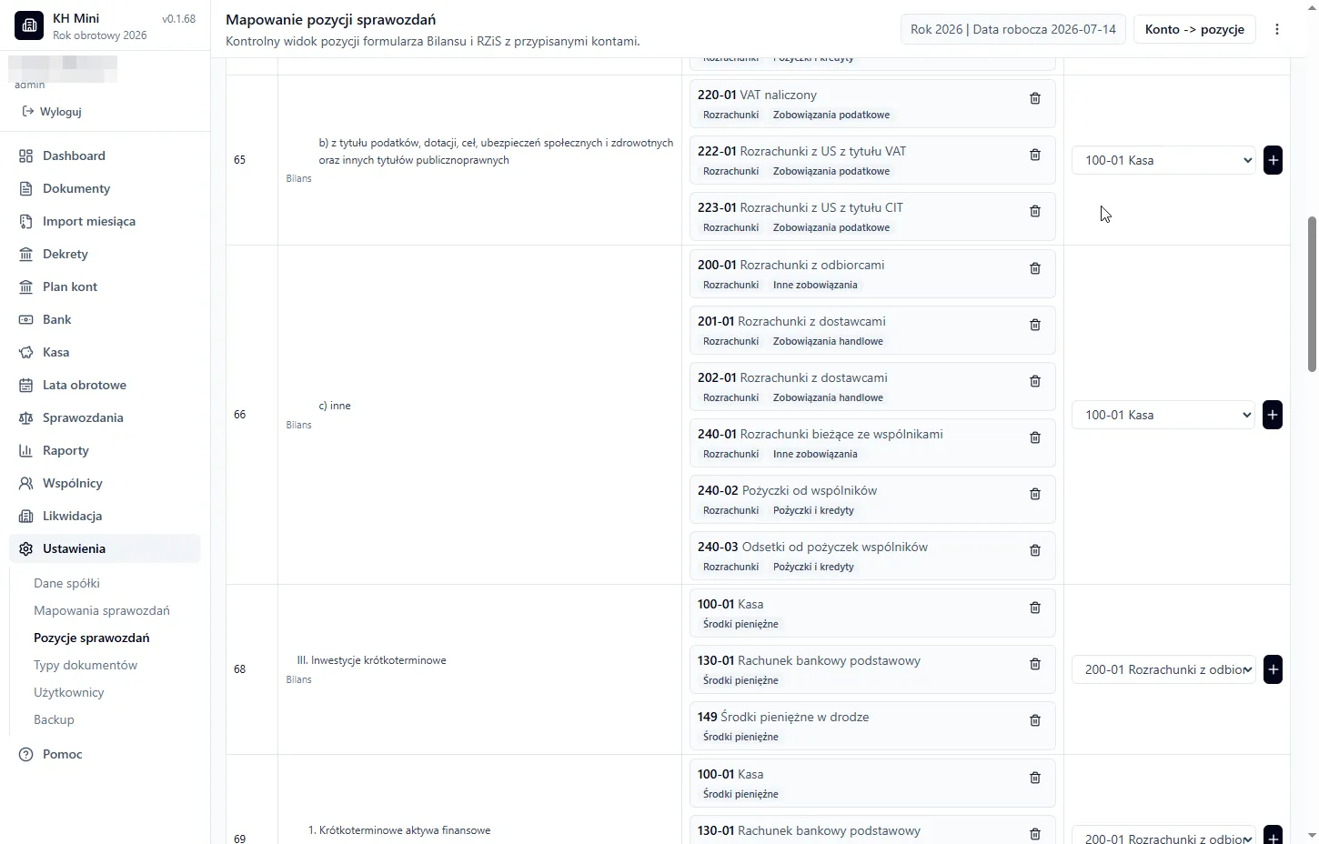Viewport: 1319px width, 844px height.
Task: Open account dropdown for row 68 Inwestycje
Action: (1163, 669)
